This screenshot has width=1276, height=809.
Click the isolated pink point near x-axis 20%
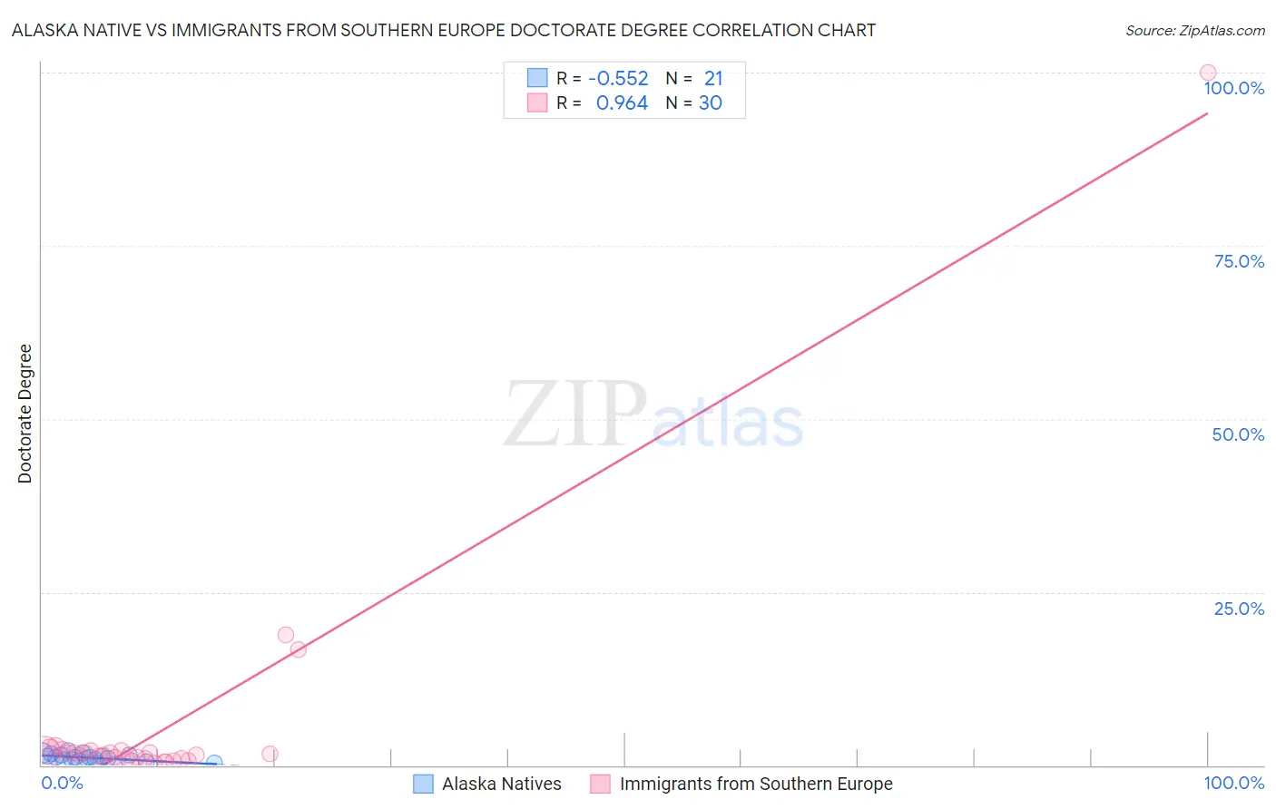270,754
